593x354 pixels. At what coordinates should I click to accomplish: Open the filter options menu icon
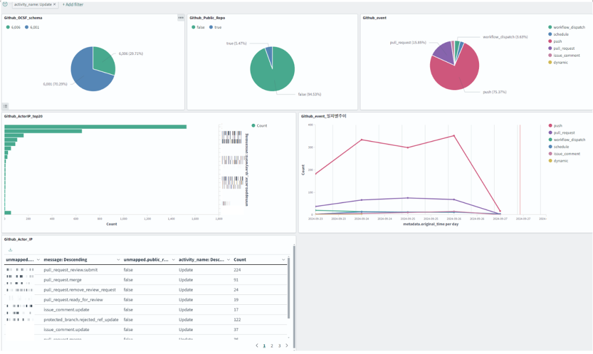coord(5,4)
